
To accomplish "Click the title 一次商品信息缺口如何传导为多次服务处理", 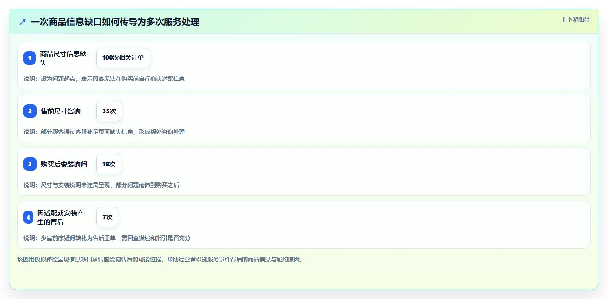I will [115, 22].
